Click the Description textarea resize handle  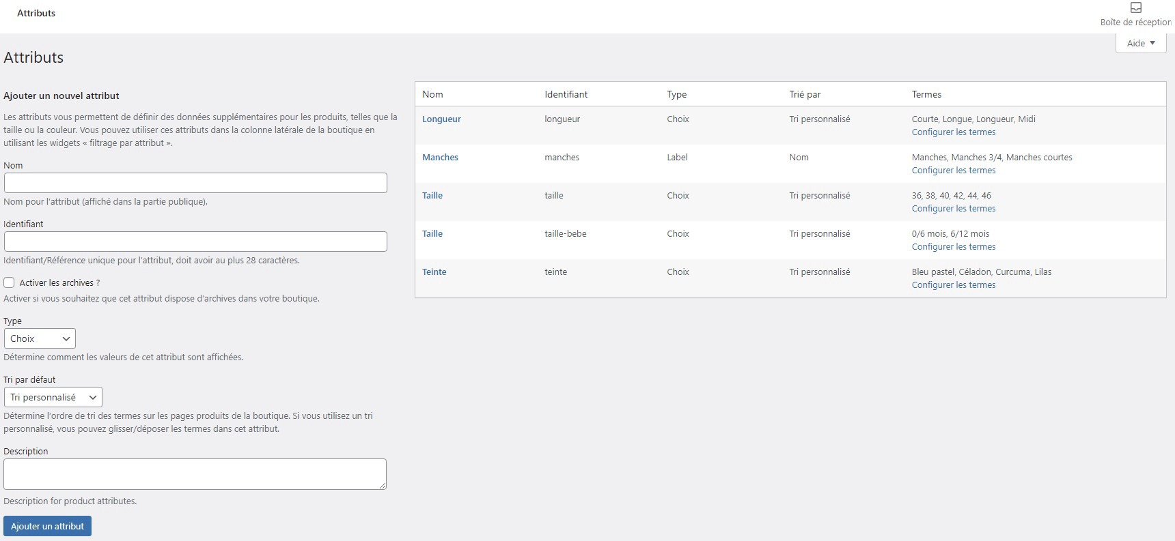point(383,486)
